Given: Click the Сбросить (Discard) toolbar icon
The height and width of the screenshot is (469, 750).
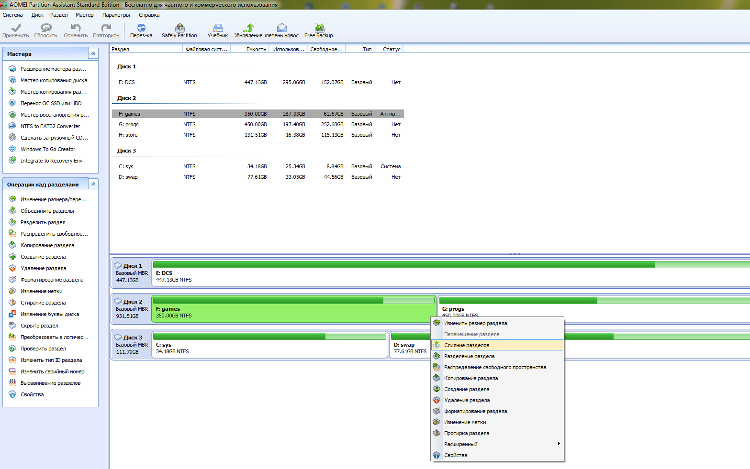Looking at the screenshot, I should (45, 31).
